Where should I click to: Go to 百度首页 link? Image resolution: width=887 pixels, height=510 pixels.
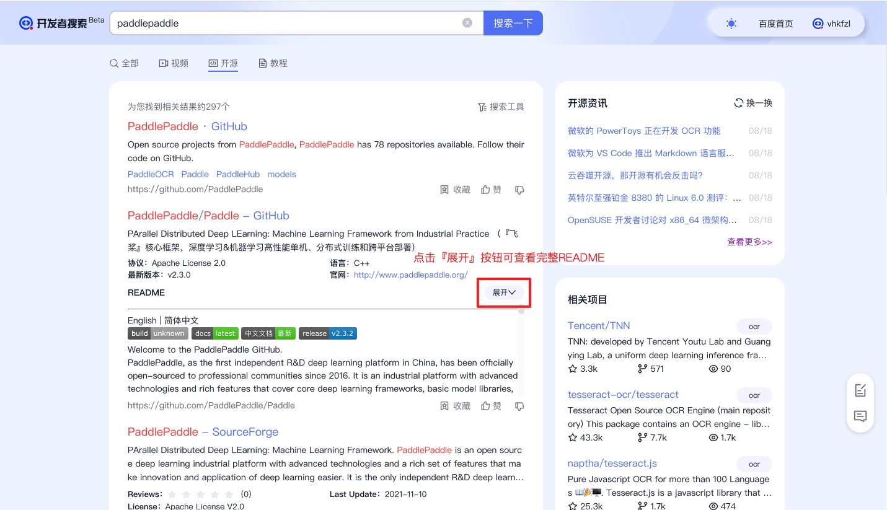(775, 24)
